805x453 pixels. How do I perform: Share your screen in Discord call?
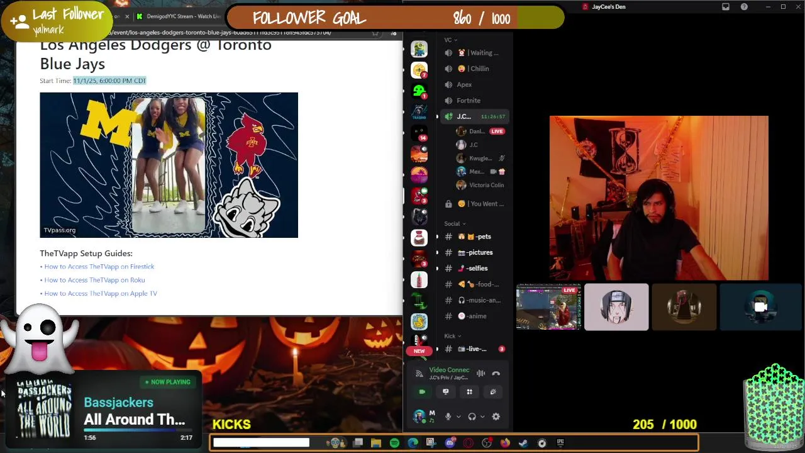[445, 392]
